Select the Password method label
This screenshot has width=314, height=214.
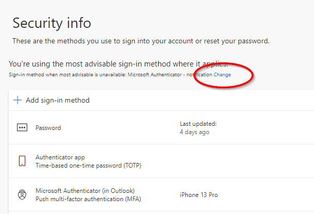coord(48,128)
